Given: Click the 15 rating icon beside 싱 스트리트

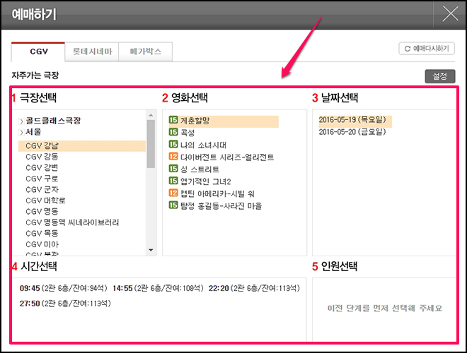Looking at the screenshot, I should tap(173, 169).
